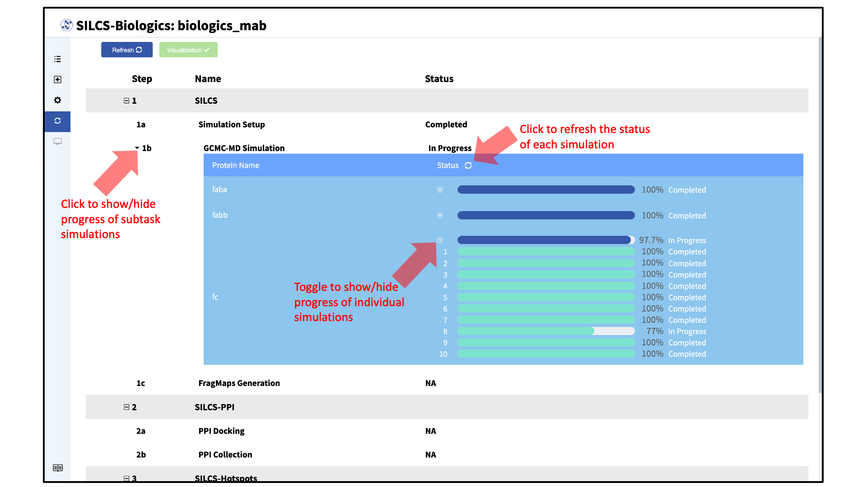Click the '77%' value of simulation 8
This screenshot has height=487, width=867.
point(655,331)
